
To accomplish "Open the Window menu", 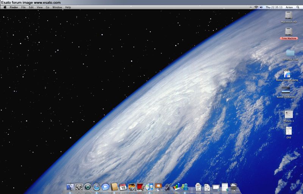I will point(57,7).
